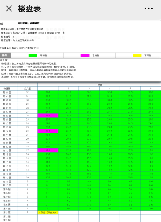Click the 售房单位名称 company line
The width and height of the screenshot is (161, 222).
[x=22, y=29]
